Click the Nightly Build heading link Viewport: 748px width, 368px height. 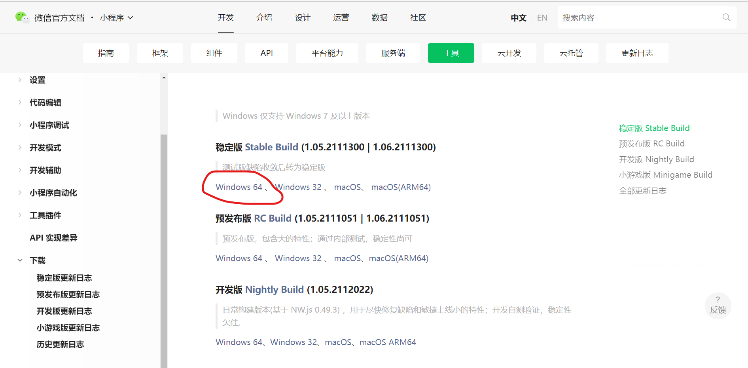coord(275,289)
